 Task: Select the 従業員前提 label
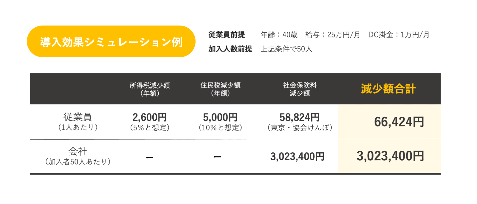[x=227, y=35]
